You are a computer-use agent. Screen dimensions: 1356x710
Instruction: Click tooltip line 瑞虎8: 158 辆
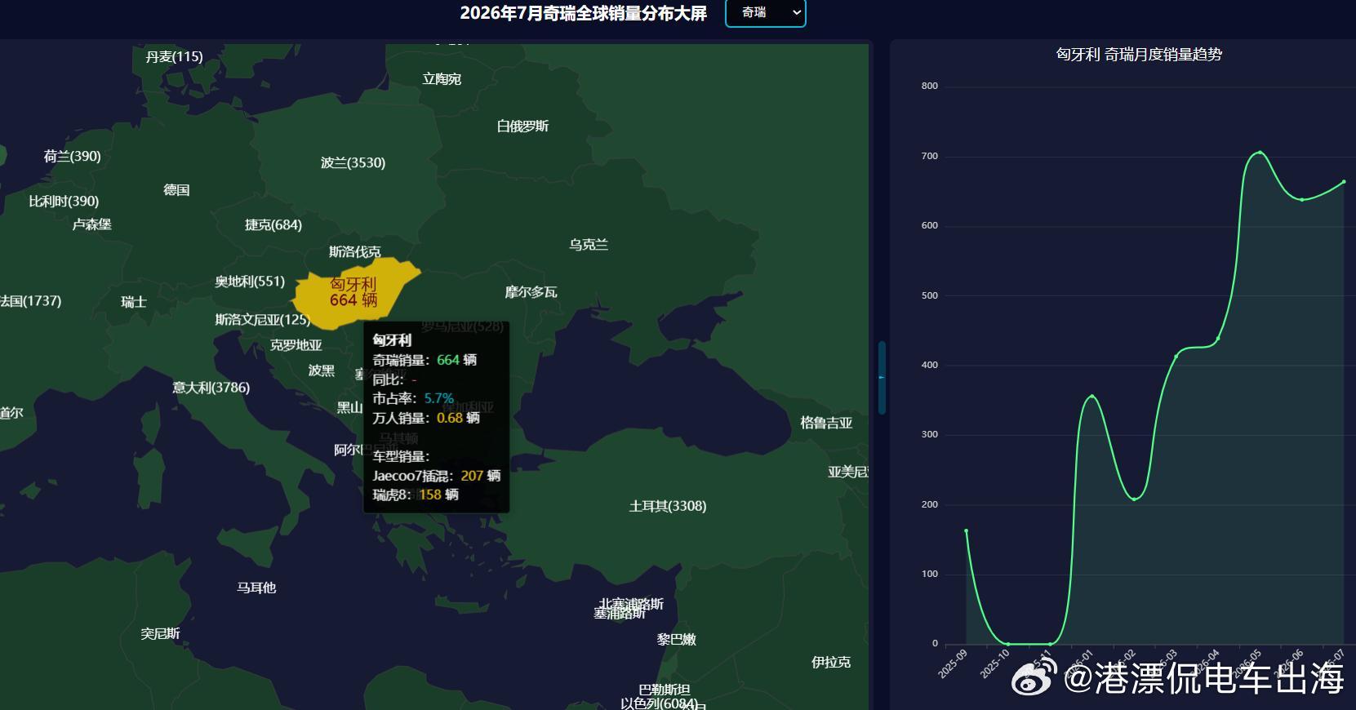pyautogui.click(x=416, y=495)
